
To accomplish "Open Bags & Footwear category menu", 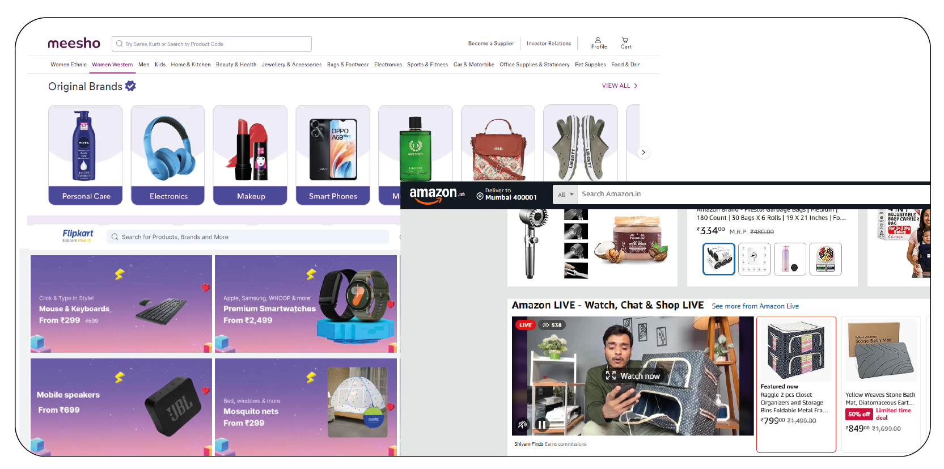I will point(348,65).
